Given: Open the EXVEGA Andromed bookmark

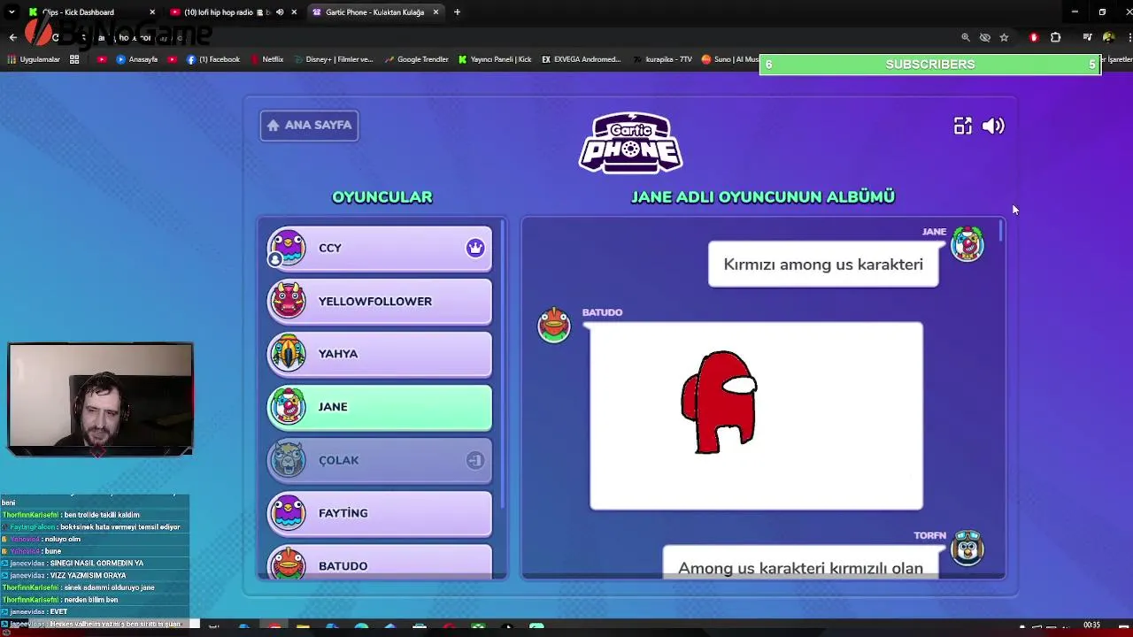Looking at the screenshot, I should [581, 59].
